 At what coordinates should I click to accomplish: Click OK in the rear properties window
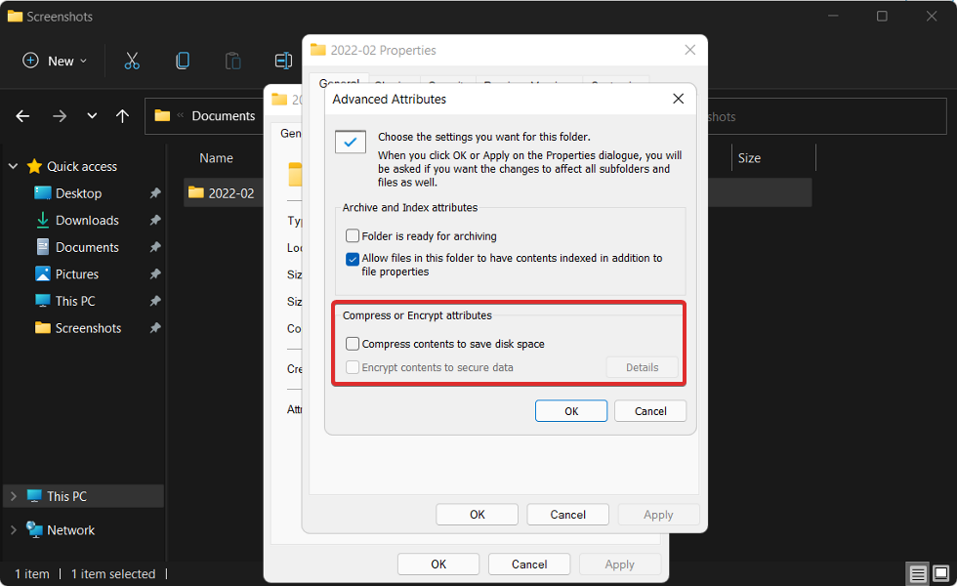[x=438, y=565]
